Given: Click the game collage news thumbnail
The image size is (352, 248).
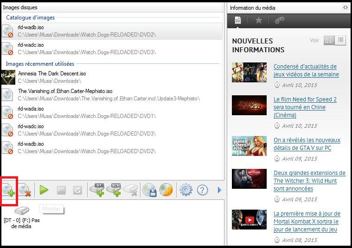Looking at the screenshot, I should (249, 72).
